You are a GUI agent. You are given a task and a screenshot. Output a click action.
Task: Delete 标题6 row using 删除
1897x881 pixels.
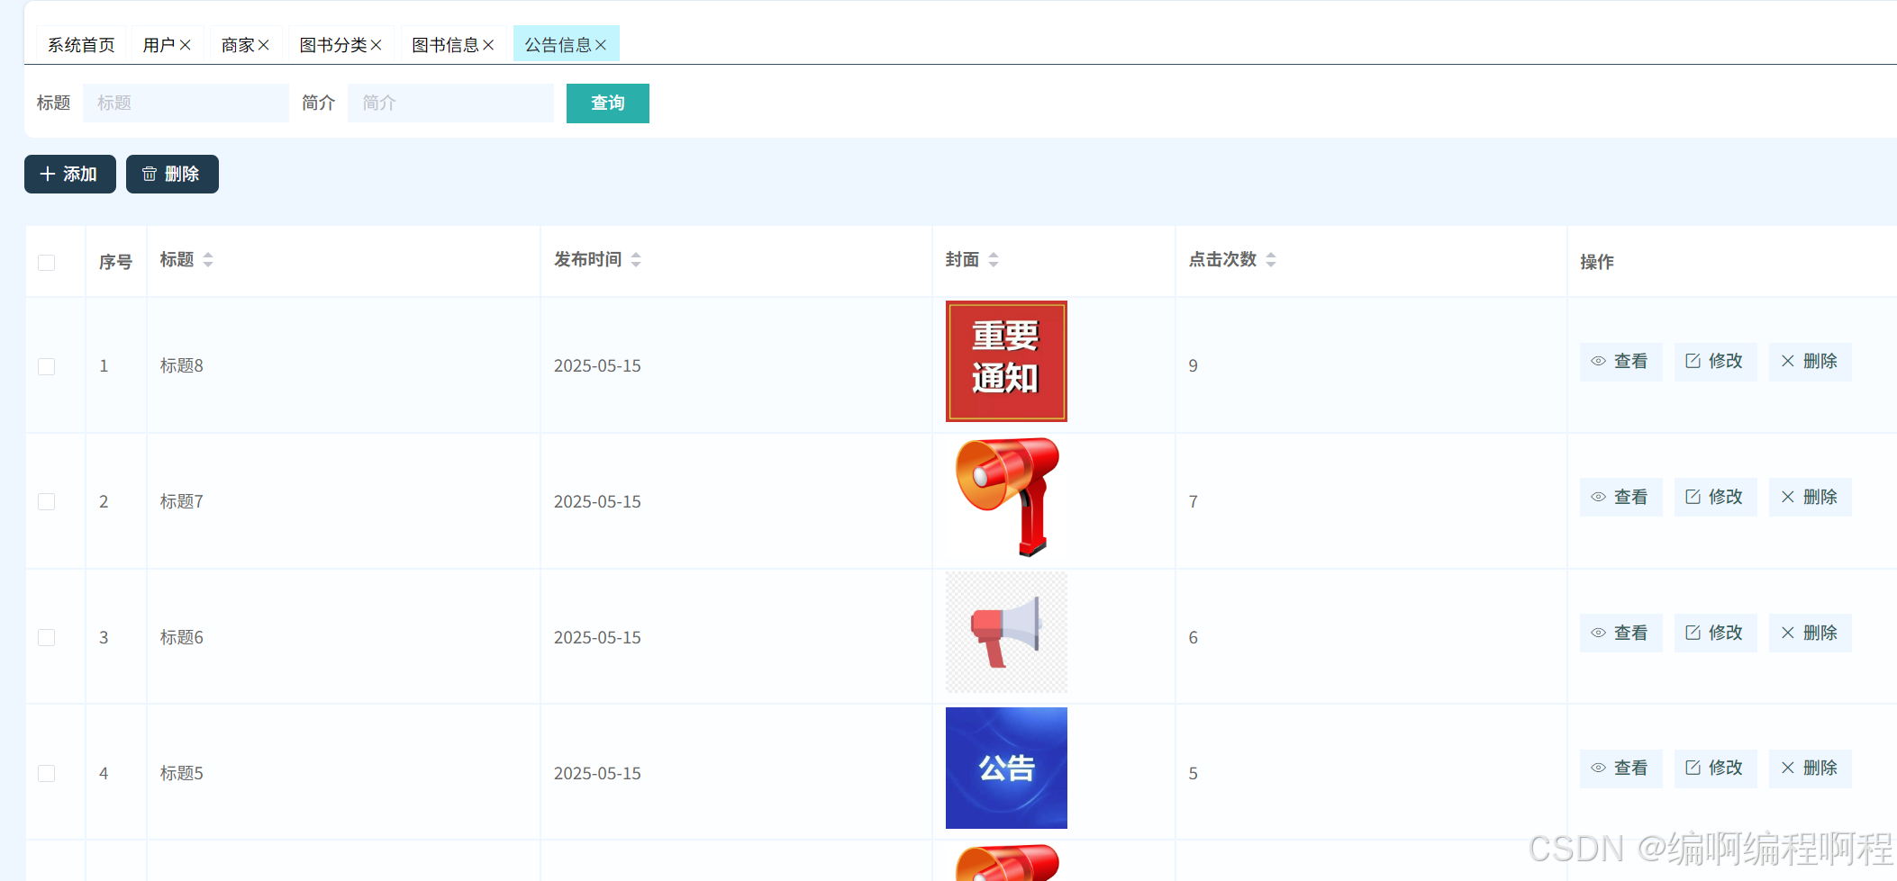pos(1810,633)
